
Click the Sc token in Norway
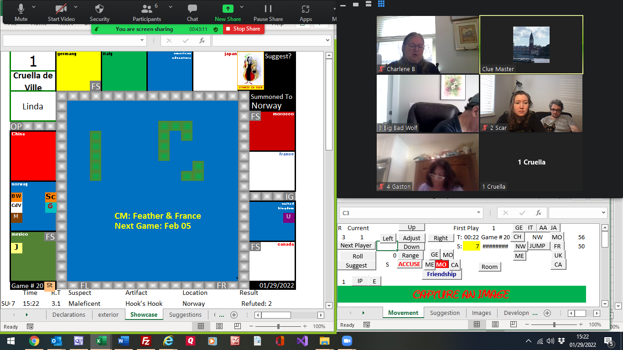click(51, 196)
